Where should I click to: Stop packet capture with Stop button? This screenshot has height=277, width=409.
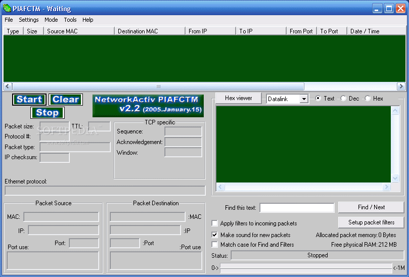click(x=48, y=113)
